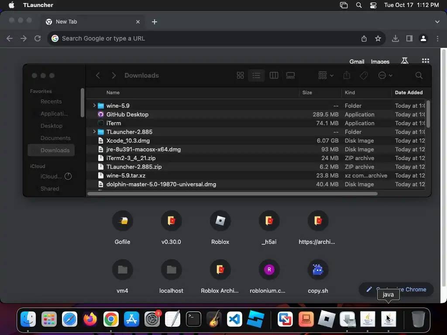Switch Finder to gallery view
The image size is (447, 335).
(x=290, y=75)
